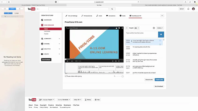The image size is (198, 111).
Task: Enter full screen on the player
Action: point(122,61)
